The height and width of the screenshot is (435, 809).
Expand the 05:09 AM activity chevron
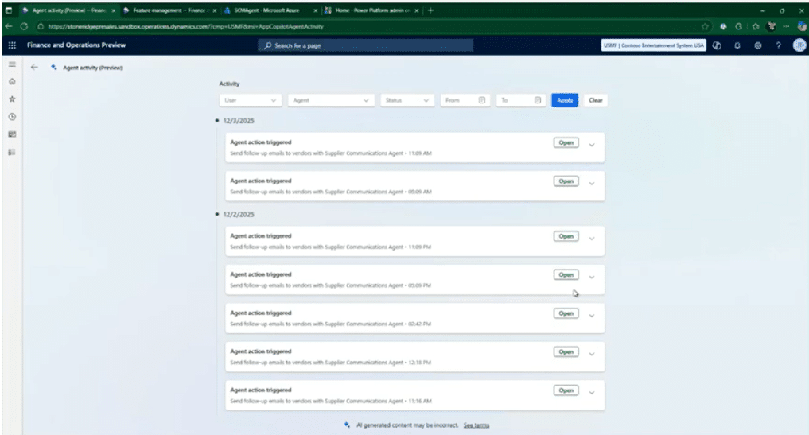click(x=592, y=184)
